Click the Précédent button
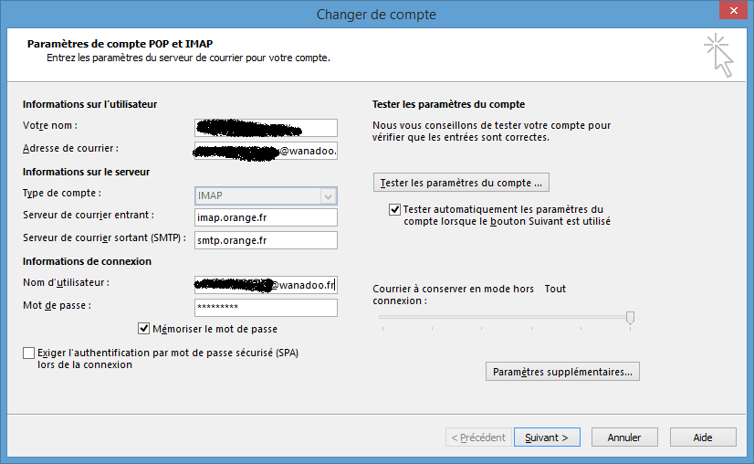This screenshot has width=754, height=464. coord(478,438)
